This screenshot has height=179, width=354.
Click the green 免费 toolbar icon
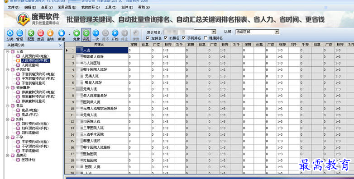coord(77,33)
